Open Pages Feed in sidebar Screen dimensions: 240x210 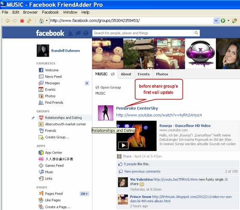[x=54, y=194]
